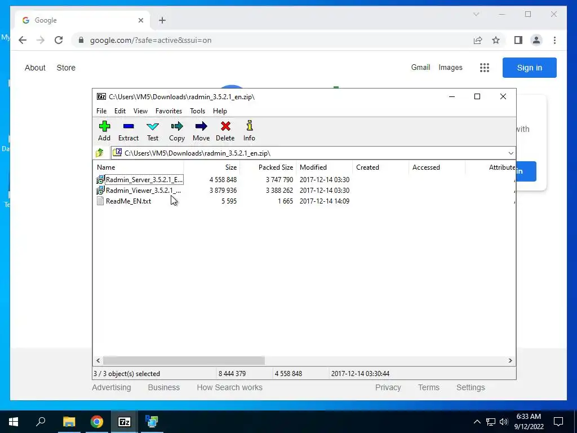The image size is (577, 433).
Task: Select the Copy toolbar icon in 7-Zip
Action: [x=177, y=127]
